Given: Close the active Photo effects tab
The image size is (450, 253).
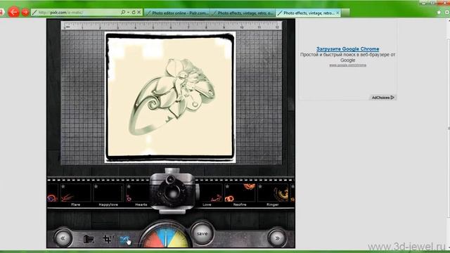Looking at the screenshot, I should pos(337,13).
